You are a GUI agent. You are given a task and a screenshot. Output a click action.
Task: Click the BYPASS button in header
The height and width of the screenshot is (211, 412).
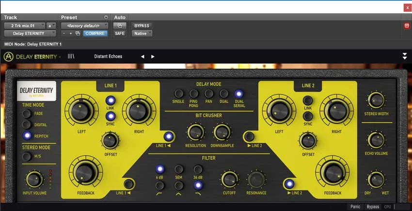click(x=142, y=26)
